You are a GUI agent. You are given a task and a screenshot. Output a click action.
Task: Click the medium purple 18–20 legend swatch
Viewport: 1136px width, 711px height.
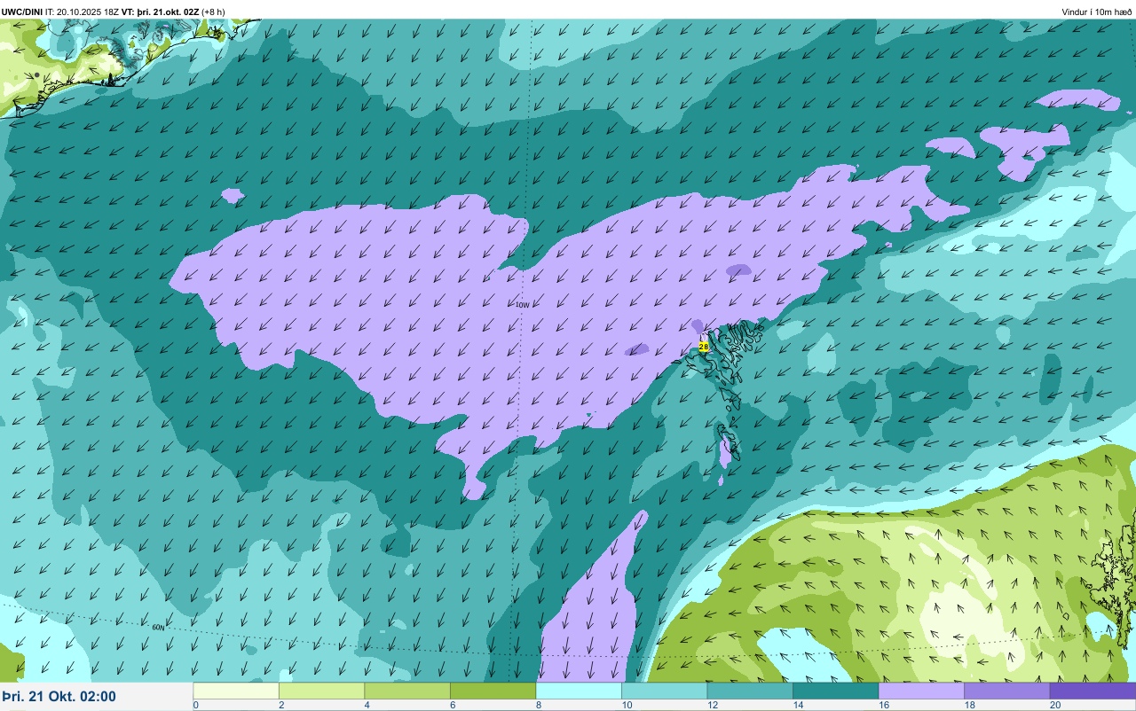pos(1006,691)
